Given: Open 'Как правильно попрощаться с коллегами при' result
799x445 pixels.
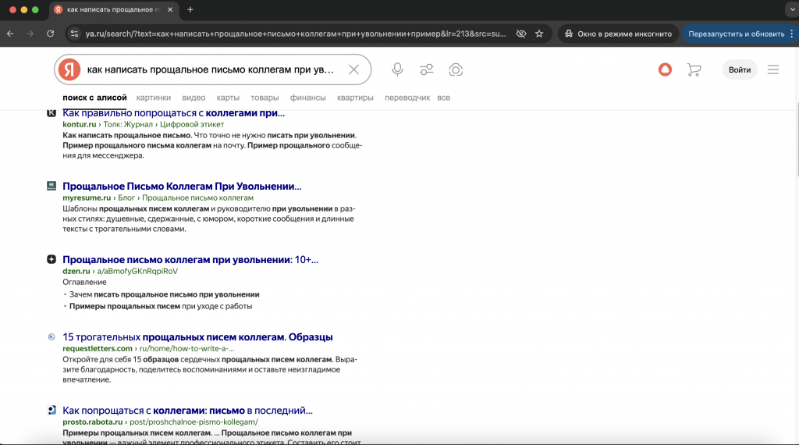Looking at the screenshot, I should coord(174,112).
